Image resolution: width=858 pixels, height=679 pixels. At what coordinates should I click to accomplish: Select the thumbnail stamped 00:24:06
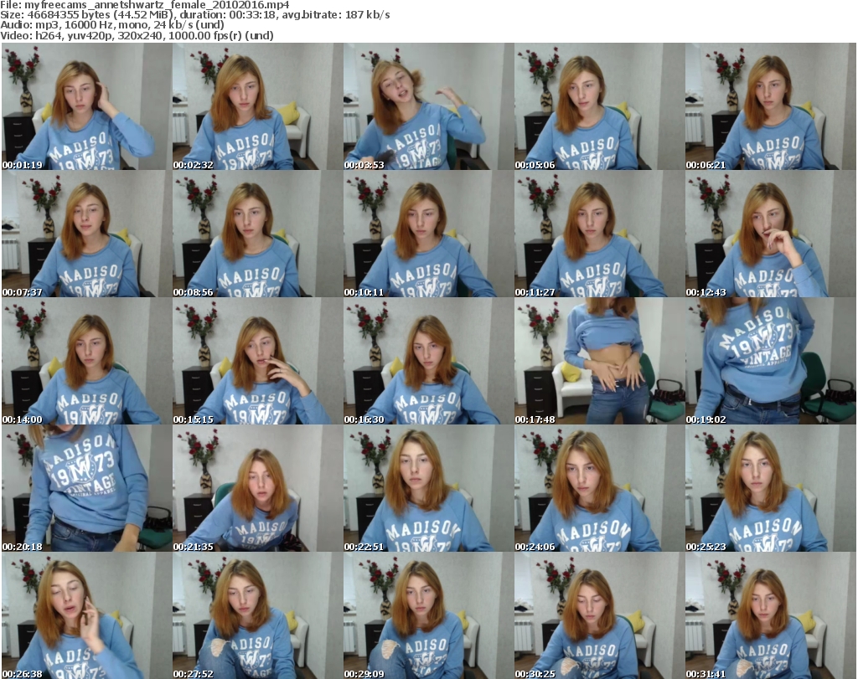[599, 488]
